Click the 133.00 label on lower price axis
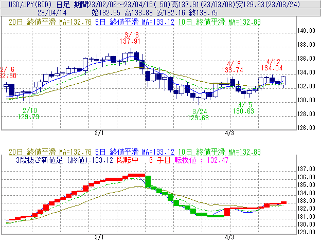The image size is (321, 244). tap(306, 201)
